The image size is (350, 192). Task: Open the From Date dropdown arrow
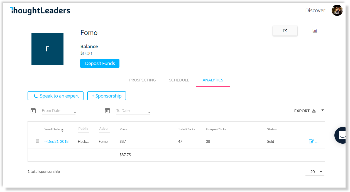coord(75,113)
